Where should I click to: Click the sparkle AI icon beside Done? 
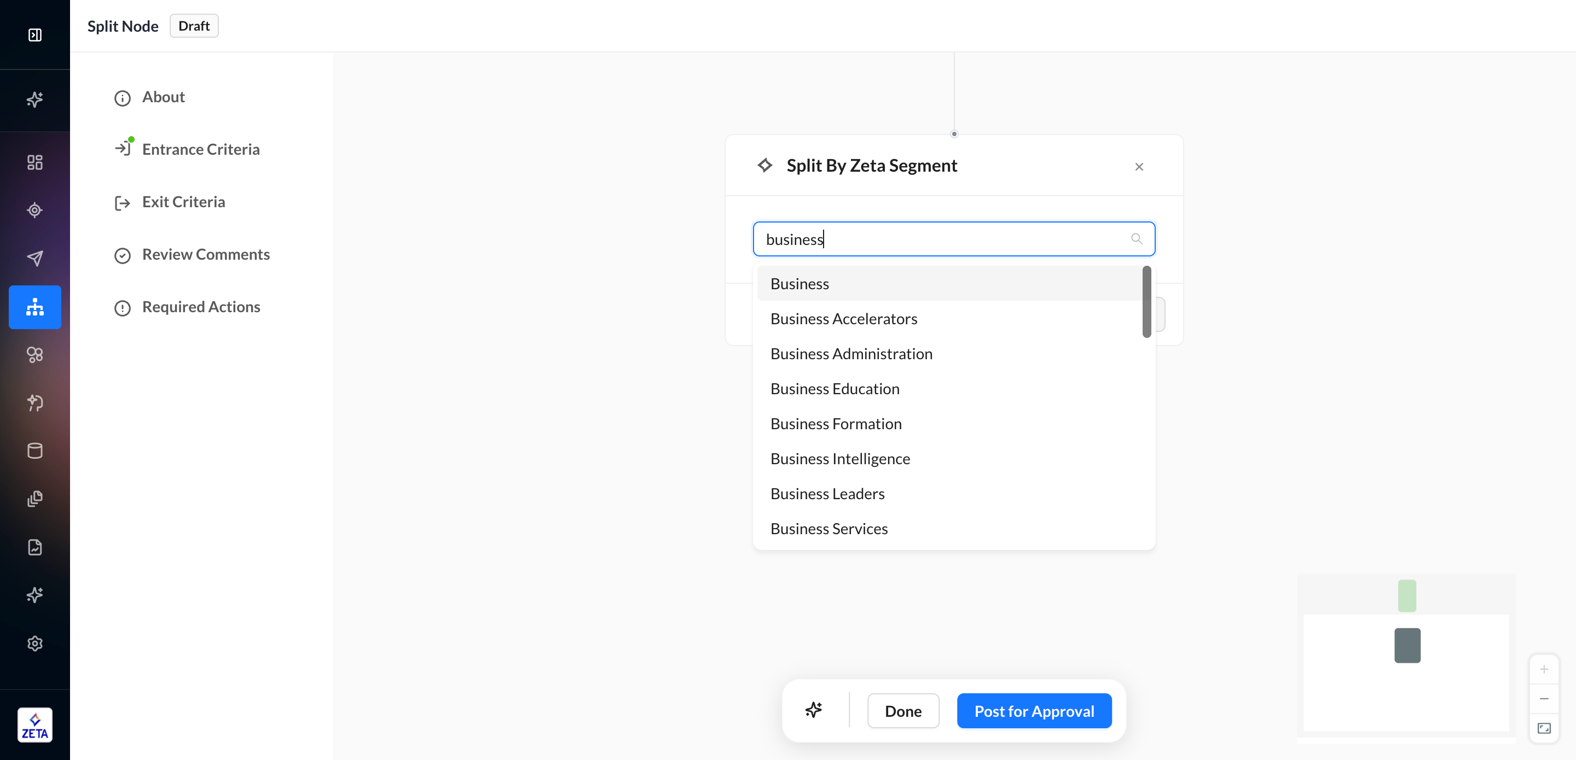813,710
